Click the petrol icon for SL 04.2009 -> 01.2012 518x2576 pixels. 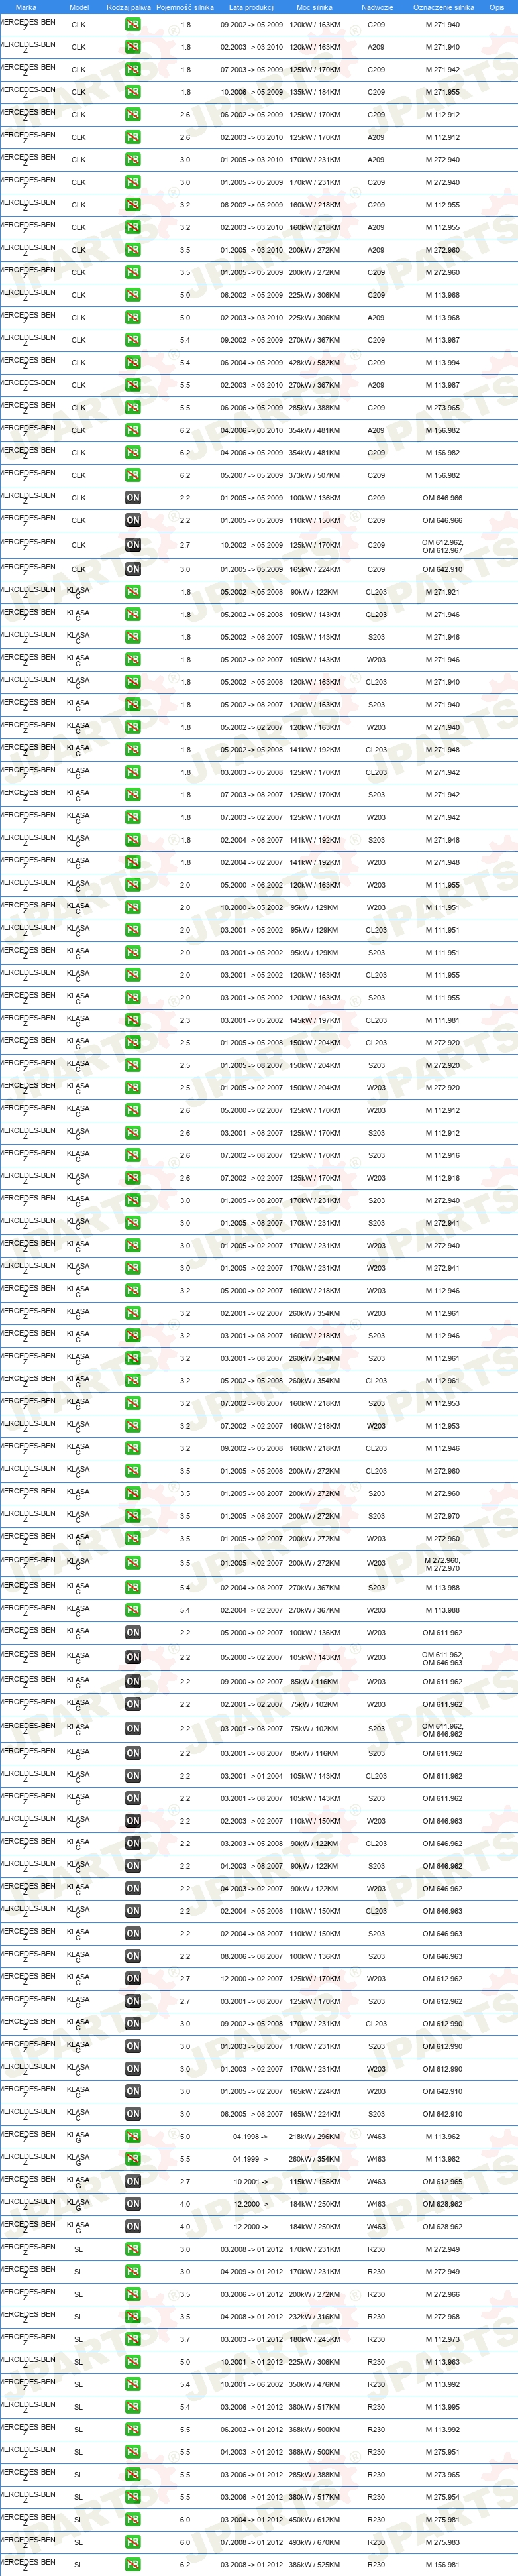point(133,2271)
